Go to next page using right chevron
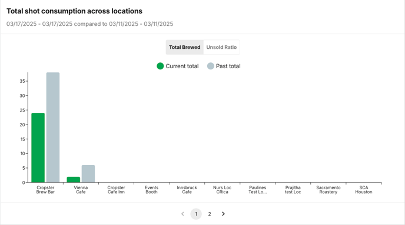Image resolution: width=405 pixels, height=225 pixels. 223,214
